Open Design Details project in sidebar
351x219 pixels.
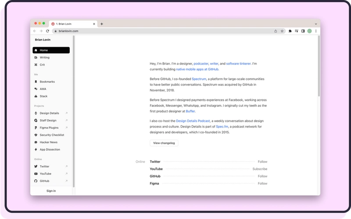[x=51, y=113]
